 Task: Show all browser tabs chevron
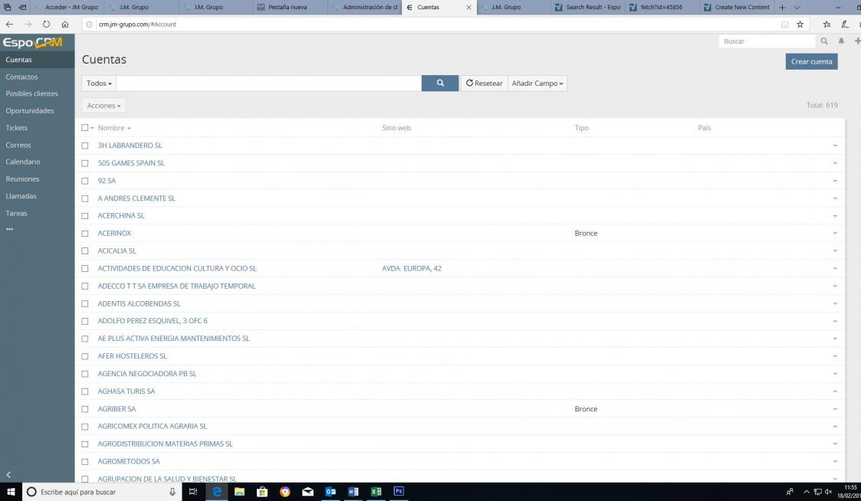point(797,7)
